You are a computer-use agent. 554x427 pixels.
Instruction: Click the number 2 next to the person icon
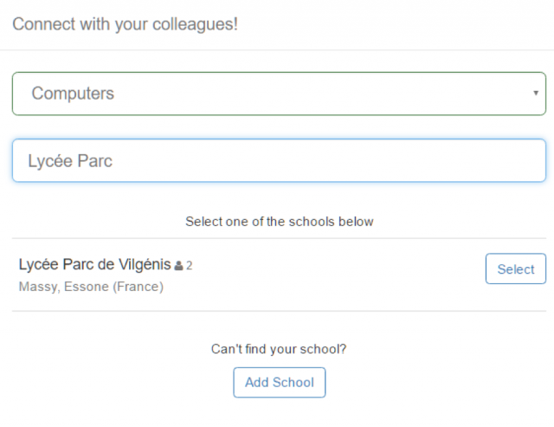[189, 266]
